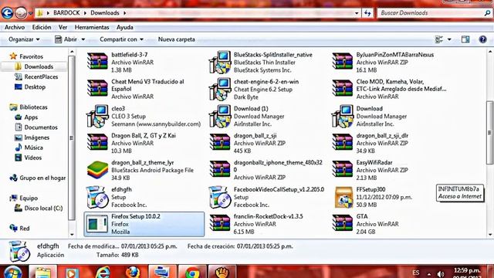Open the Ver menu
The width and height of the screenshot is (494, 278).
coord(63,28)
